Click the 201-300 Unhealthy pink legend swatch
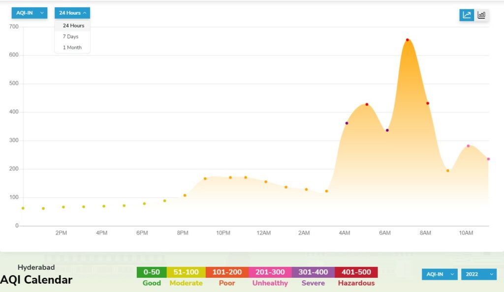Image resolution: width=504 pixels, height=292 pixels. tap(270, 272)
